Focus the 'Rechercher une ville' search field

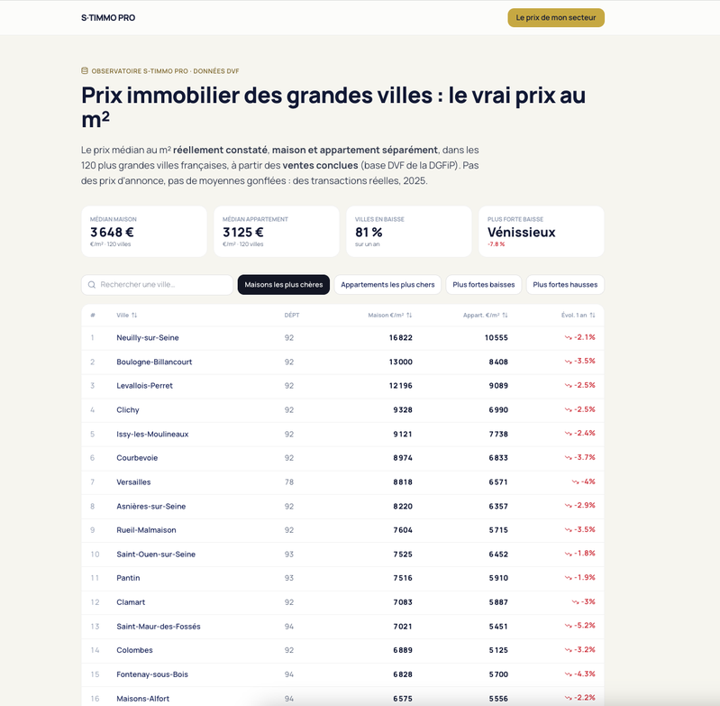click(157, 285)
